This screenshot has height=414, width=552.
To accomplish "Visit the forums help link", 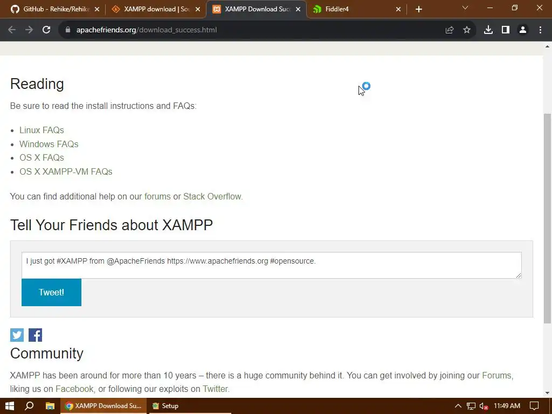I will 157,196.
